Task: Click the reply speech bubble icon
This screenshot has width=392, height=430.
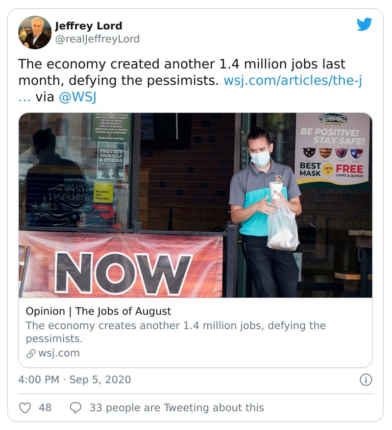Action: click(x=76, y=407)
